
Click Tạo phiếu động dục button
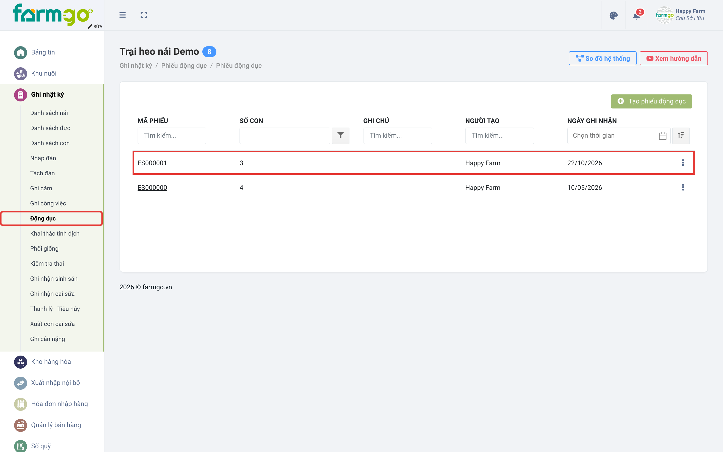(x=651, y=101)
